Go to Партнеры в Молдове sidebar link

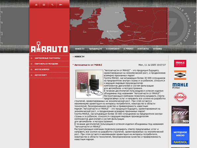(x=46, y=64)
